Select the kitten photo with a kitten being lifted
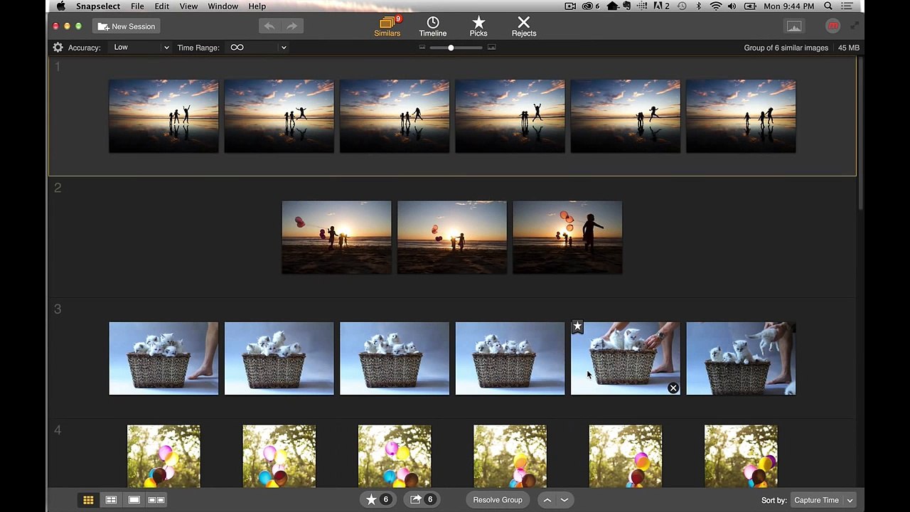910x512 pixels. (741, 358)
